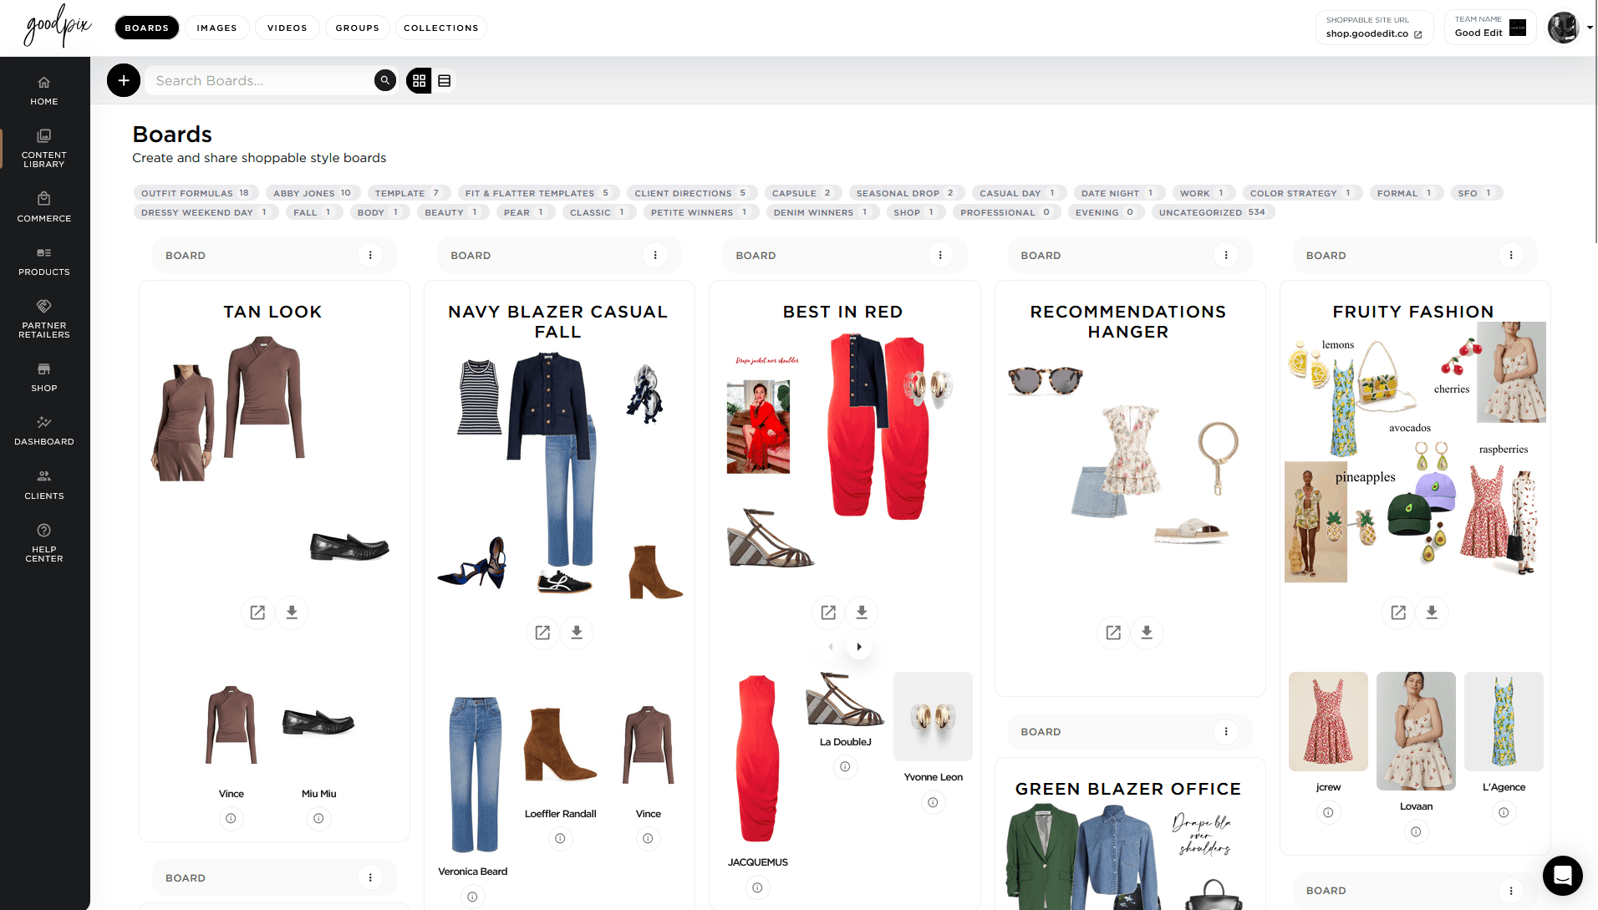Filter boards by Outfit Formulas tag
This screenshot has height=910, width=1598.
point(195,193)
